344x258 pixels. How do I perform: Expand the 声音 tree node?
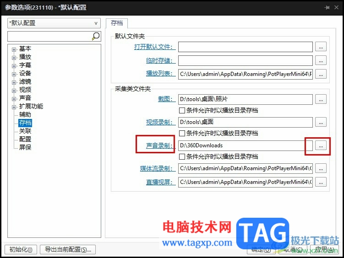14,99
